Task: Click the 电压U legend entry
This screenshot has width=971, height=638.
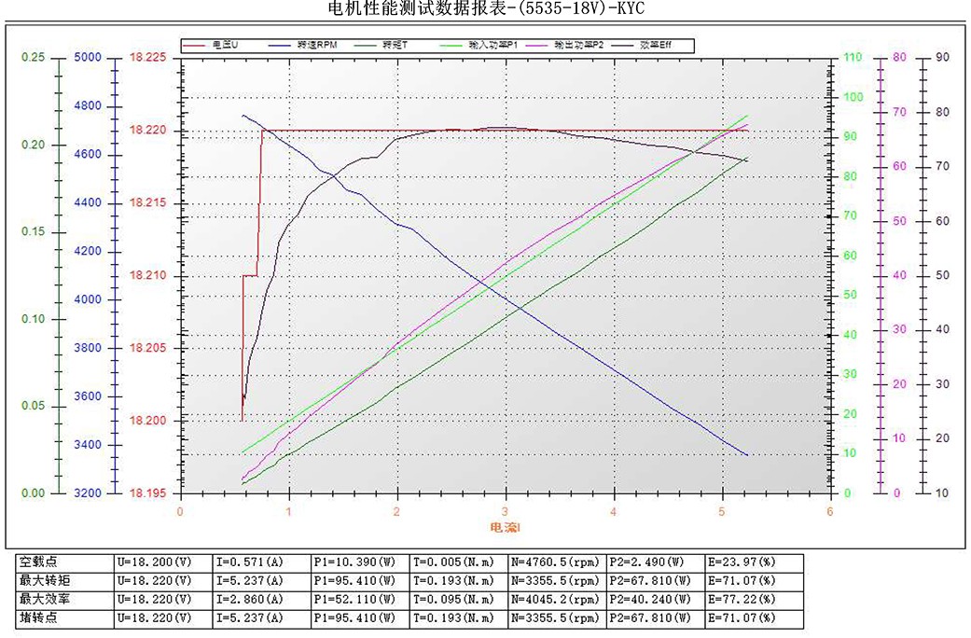Action: [219, 45]
